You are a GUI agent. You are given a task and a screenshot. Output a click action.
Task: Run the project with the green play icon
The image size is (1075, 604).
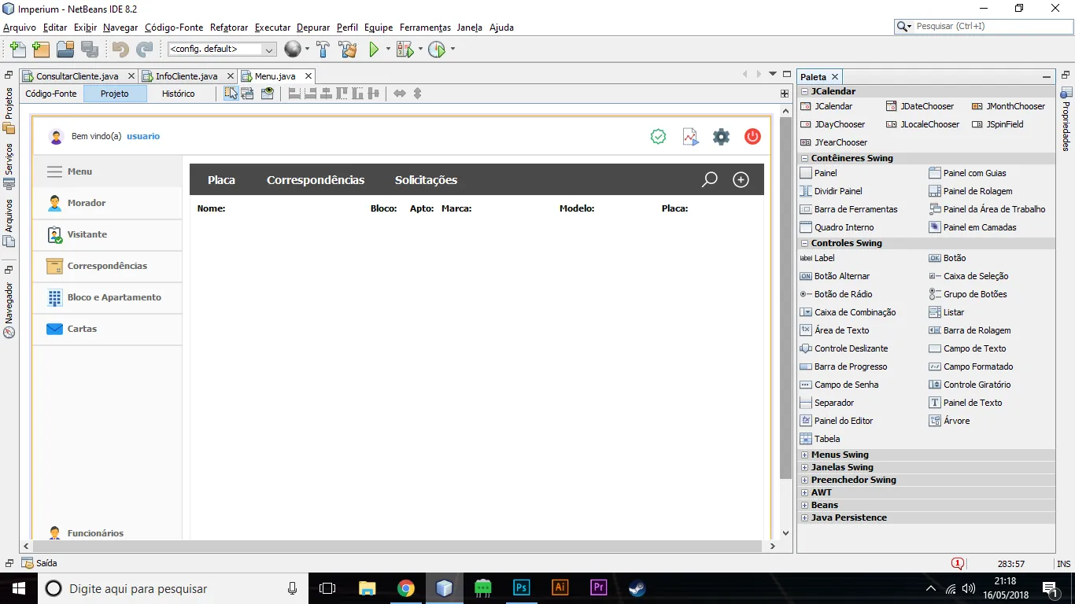pyautogui.click(x=374, y=49)
